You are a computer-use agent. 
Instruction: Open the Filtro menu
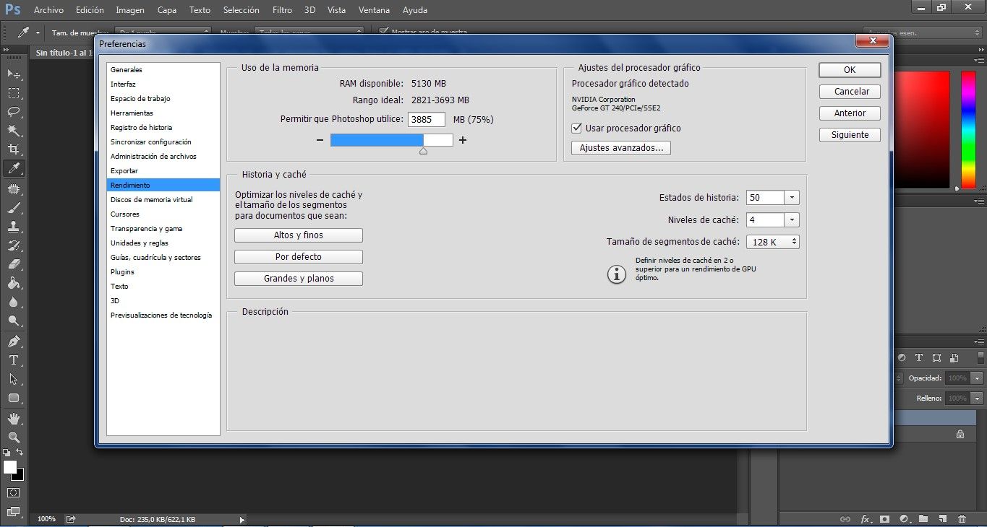(x=283, y=10)
